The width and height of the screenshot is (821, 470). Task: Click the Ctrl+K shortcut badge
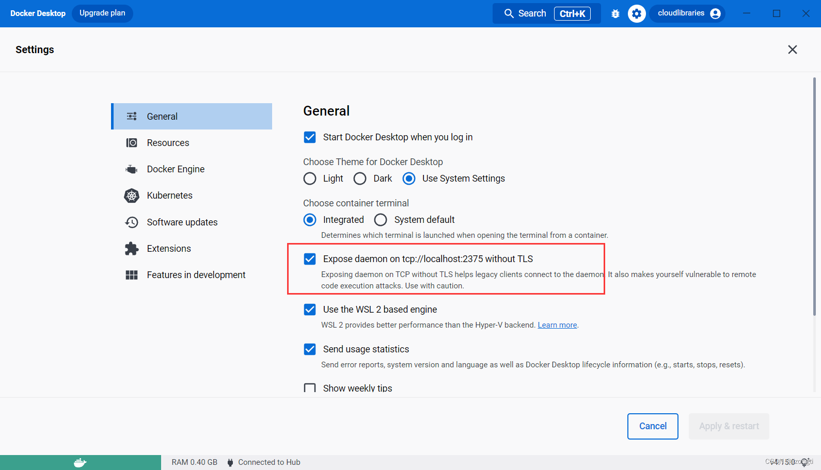[572, 13]
